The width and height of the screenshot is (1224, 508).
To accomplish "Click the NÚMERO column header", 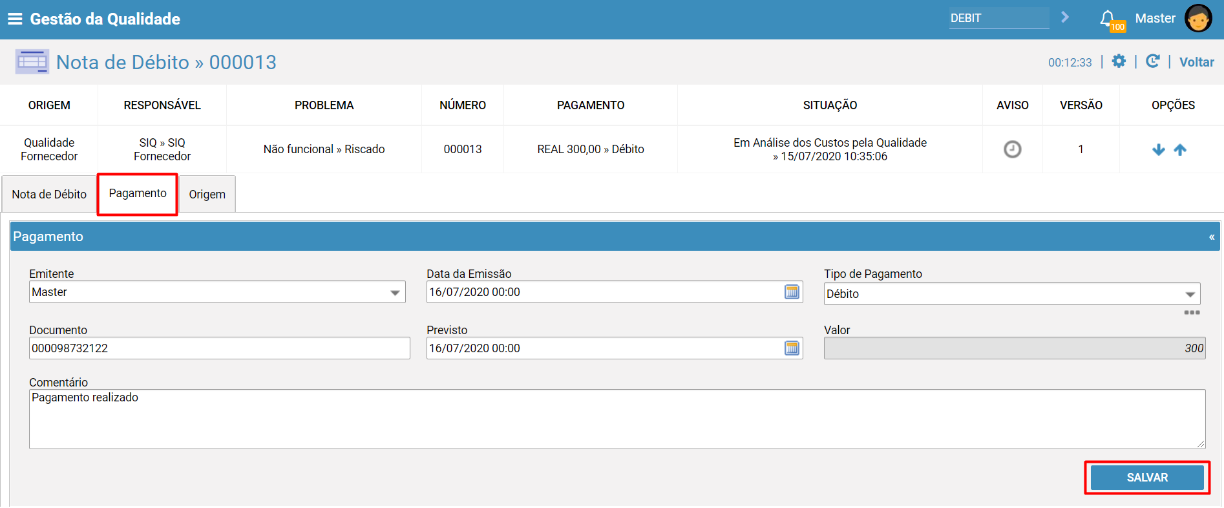I will pos(463,105).
